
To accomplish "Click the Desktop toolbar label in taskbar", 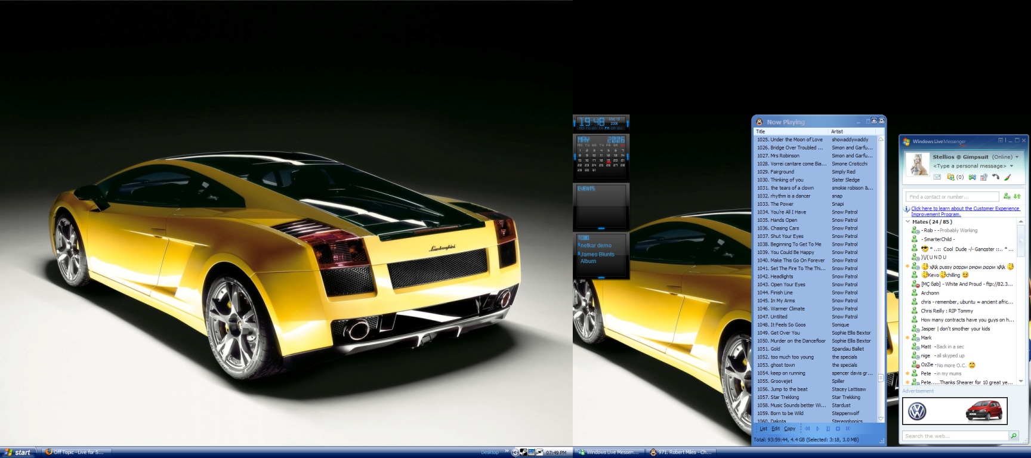I will click(x=490, y=453).
